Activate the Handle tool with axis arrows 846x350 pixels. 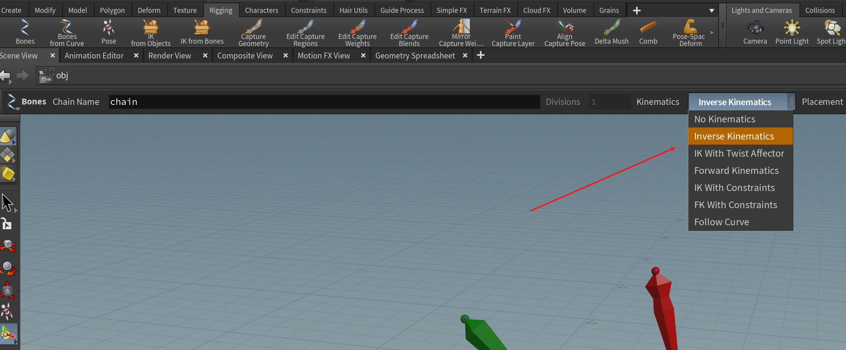[8, 334]
